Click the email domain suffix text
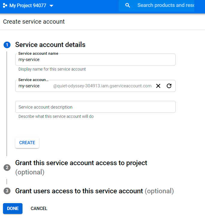 click(102, 86)
